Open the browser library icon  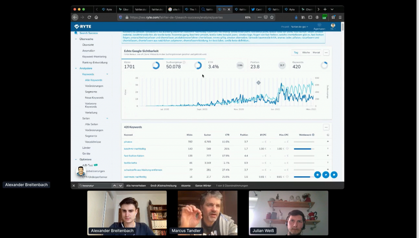303,17
